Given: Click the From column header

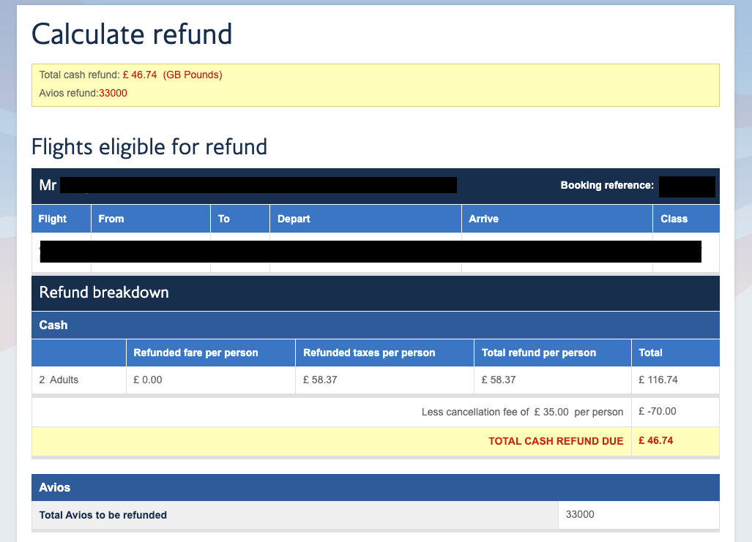Looking at the screenshot, I should pyautogui.click(x=111, y=218).
